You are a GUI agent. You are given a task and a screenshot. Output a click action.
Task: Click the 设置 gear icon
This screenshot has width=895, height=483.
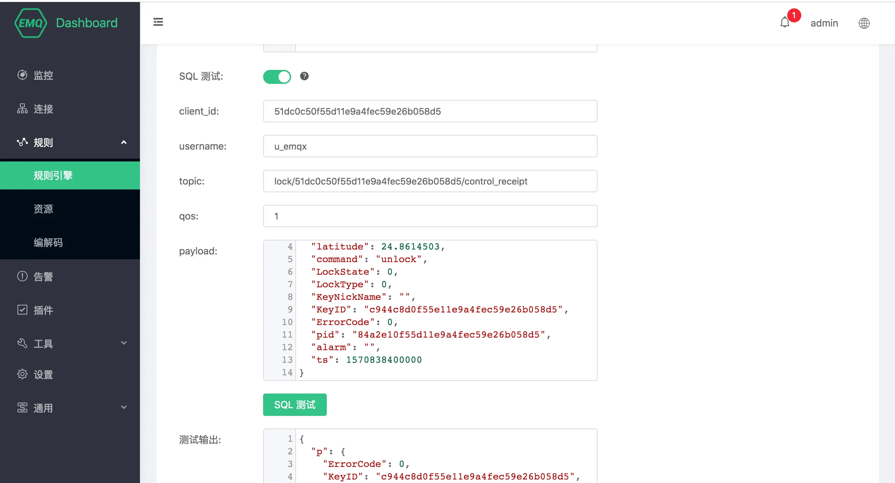point(22,374)
